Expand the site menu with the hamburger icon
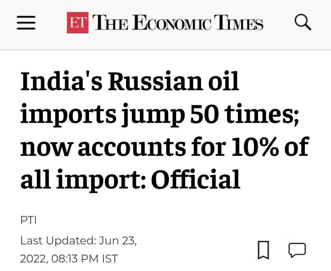The image size is (331, 271). point(26,22)
